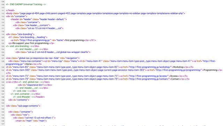Click the 'col-xs-10 col-md-4 header__col' div line
Image resolution: width=223 pixels, height=126 pixels.
[x=39, y=28]
